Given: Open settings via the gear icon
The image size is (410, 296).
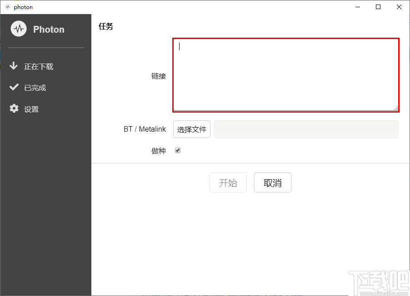Looking at the screenshot, I should click(x=14, y=109).
